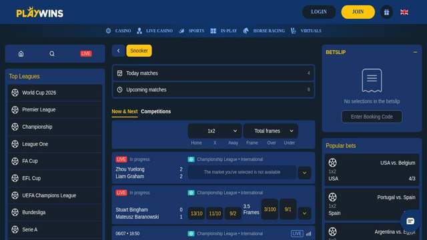Select the Snooker sport chip
427x240 pixels.
tap(139, 51)
